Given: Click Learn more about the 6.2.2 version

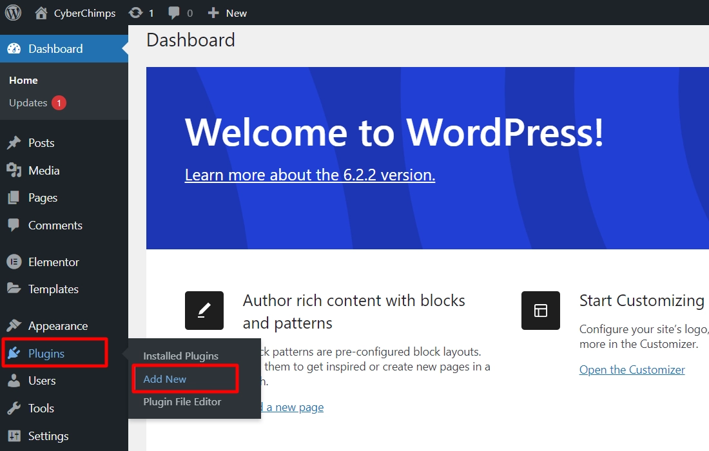Looking at the screenshot, I should click(x=310, y=175).
